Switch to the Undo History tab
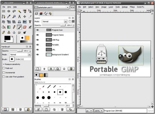The width and height of the screenshot is (155, 114). [x=50, y=14]
